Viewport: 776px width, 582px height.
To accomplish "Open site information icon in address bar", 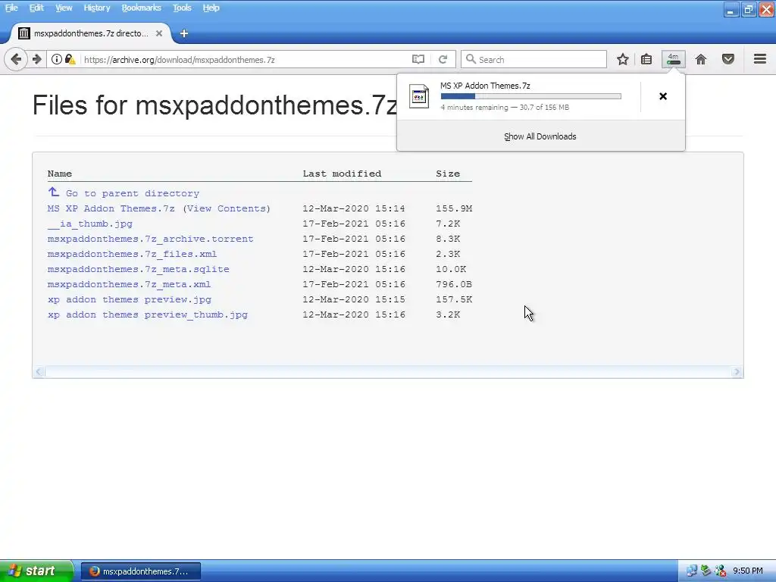I will (57, 59).
